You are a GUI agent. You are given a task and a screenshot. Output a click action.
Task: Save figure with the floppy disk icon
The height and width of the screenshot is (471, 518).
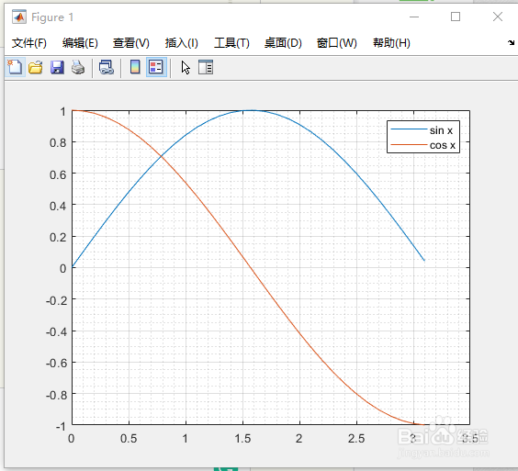pyautogui.click(x=57, y=67)
